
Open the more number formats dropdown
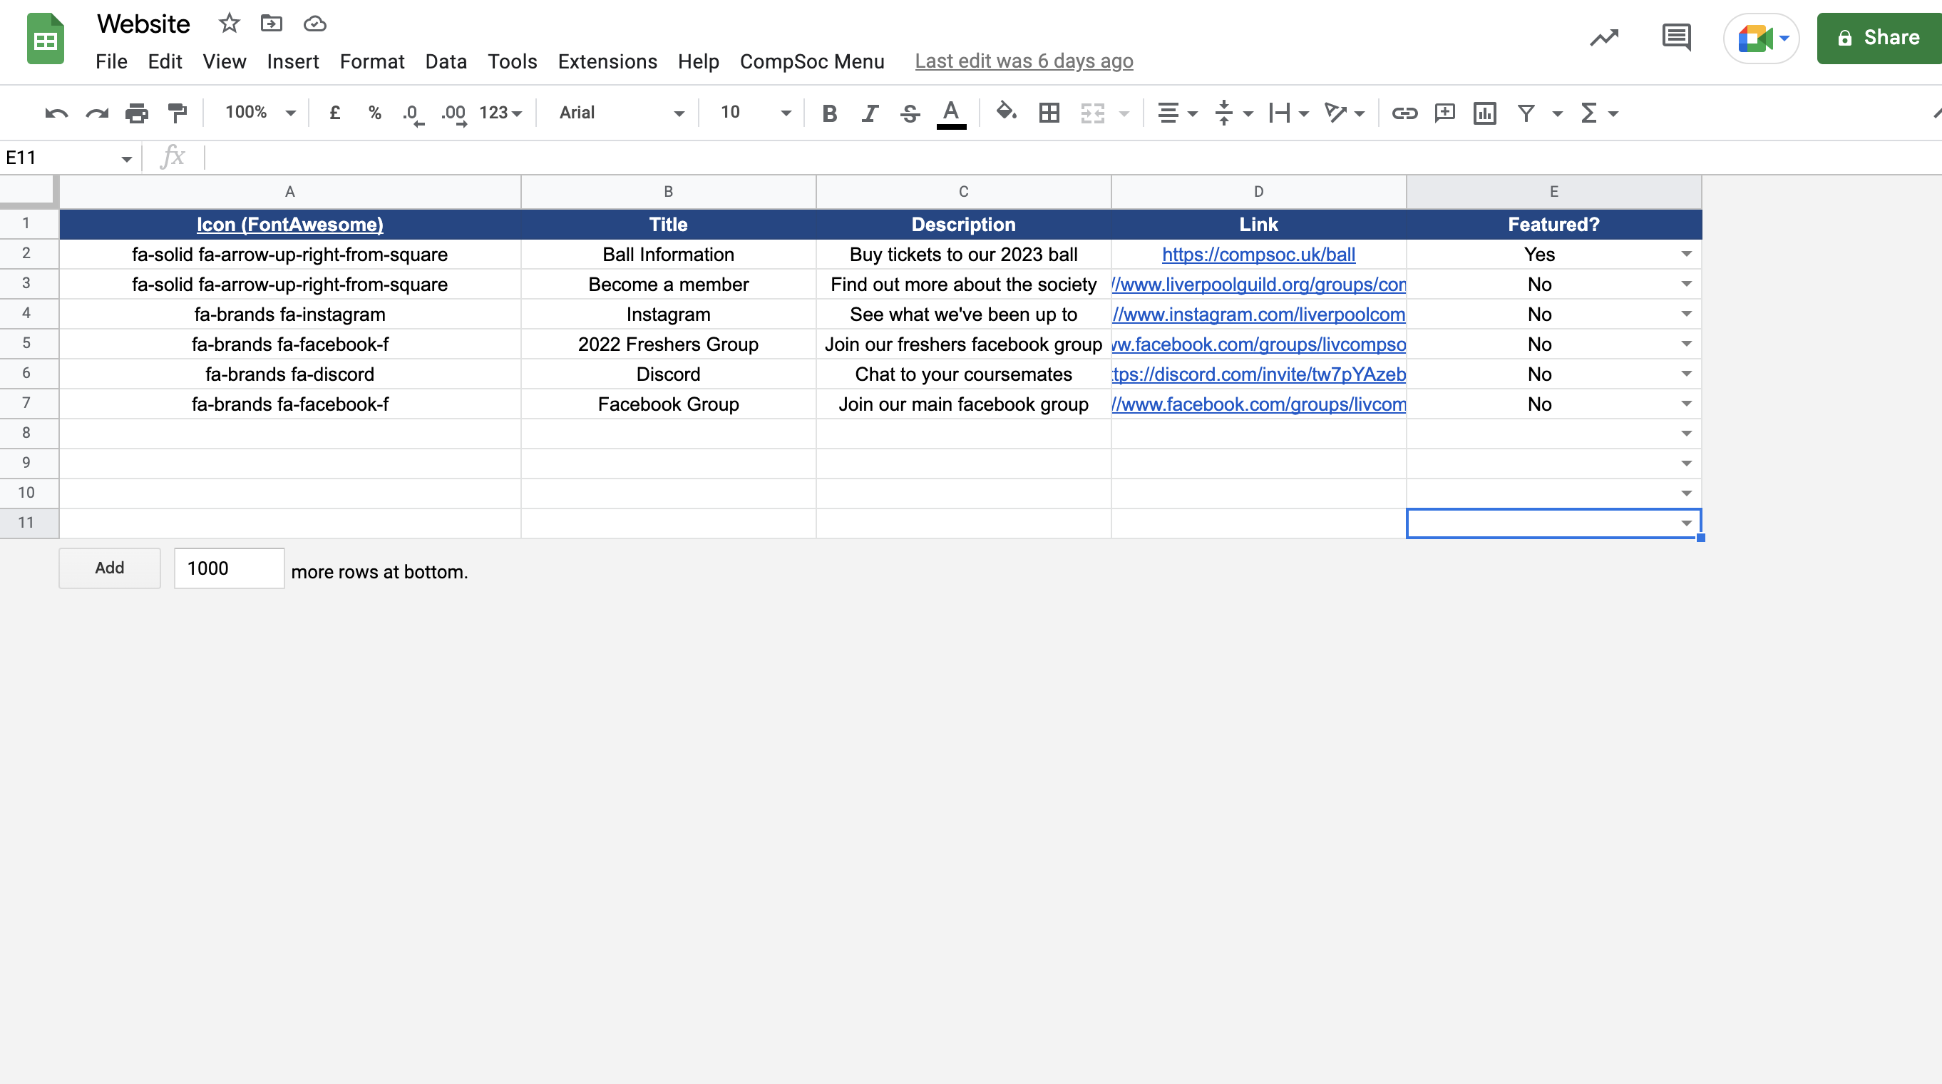pos(500,113)
